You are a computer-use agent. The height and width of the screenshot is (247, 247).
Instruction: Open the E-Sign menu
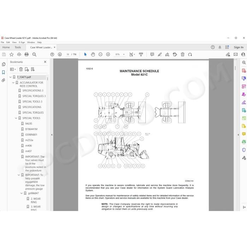pyautogui.click(x=22, y=42)
